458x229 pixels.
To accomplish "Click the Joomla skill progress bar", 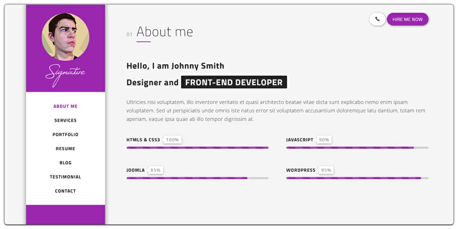I will [x=197, y=178].
